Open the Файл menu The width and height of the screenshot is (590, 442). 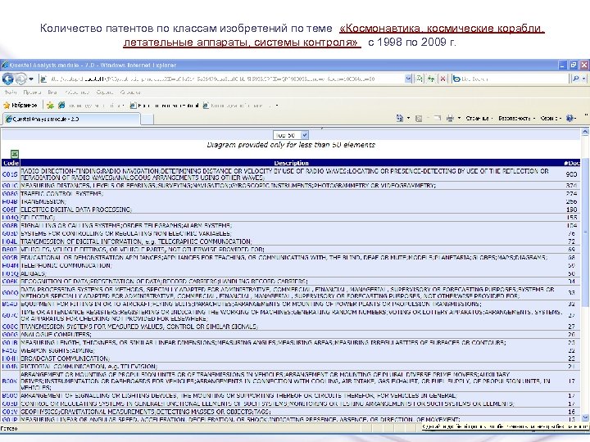(11, 92)
